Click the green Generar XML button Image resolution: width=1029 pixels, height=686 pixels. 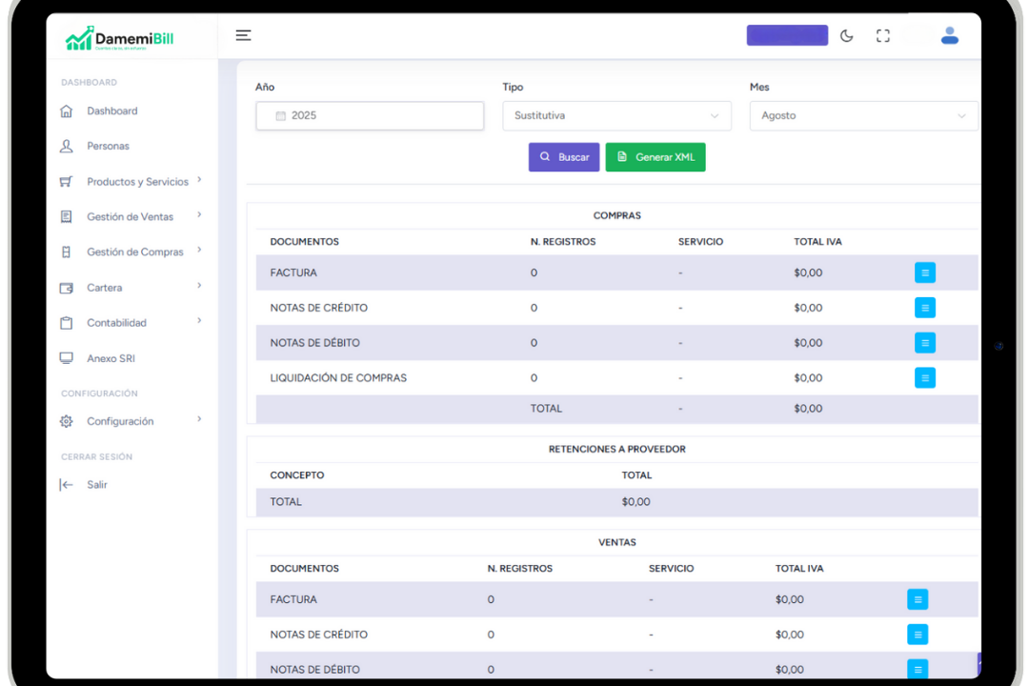[656, 157]
